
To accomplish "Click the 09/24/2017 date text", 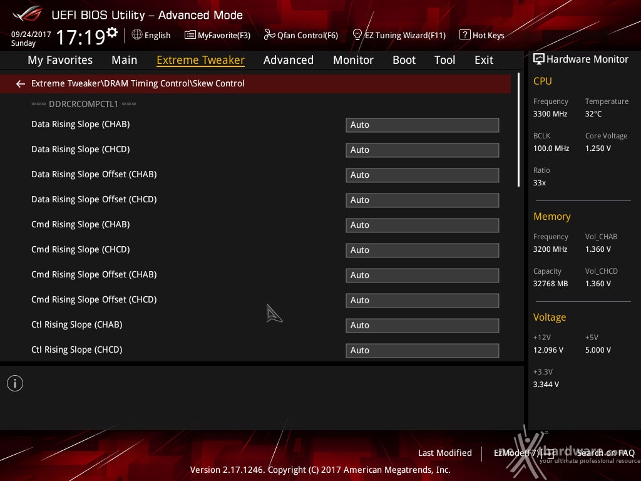I will pos(31,34).
